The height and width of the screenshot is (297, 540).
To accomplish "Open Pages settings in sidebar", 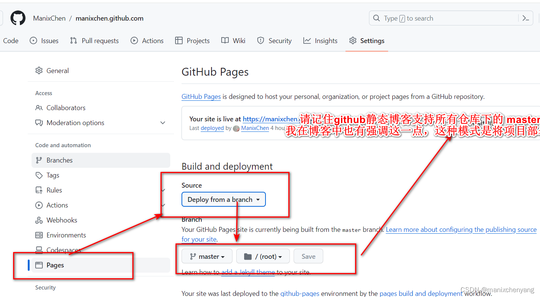I will (101, 265).
